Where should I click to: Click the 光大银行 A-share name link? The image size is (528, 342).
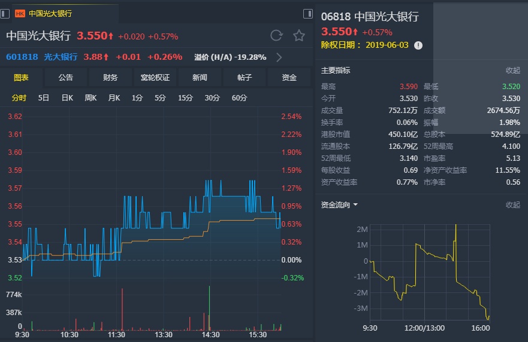coord(61,57)
